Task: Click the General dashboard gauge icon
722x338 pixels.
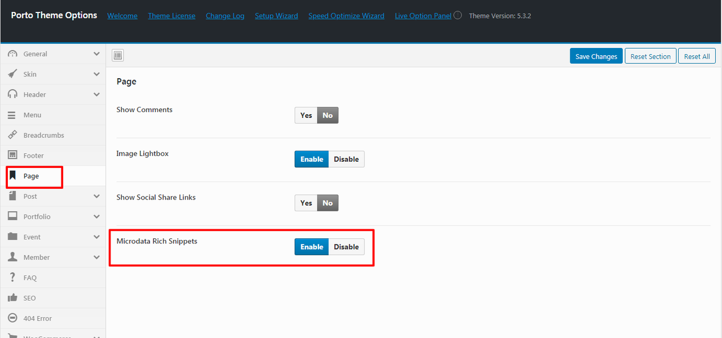Action: [x=12, y=54]
